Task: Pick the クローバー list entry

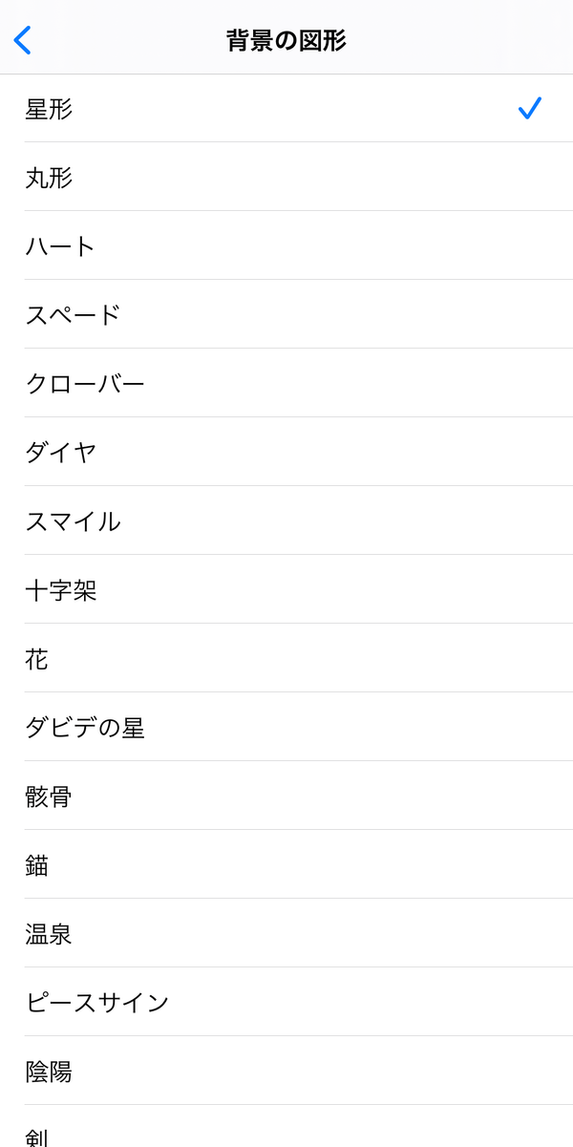Action: pos(286,384)
